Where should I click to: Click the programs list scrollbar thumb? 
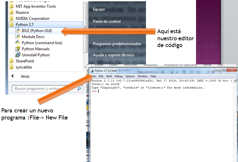[x=86, y=27]
